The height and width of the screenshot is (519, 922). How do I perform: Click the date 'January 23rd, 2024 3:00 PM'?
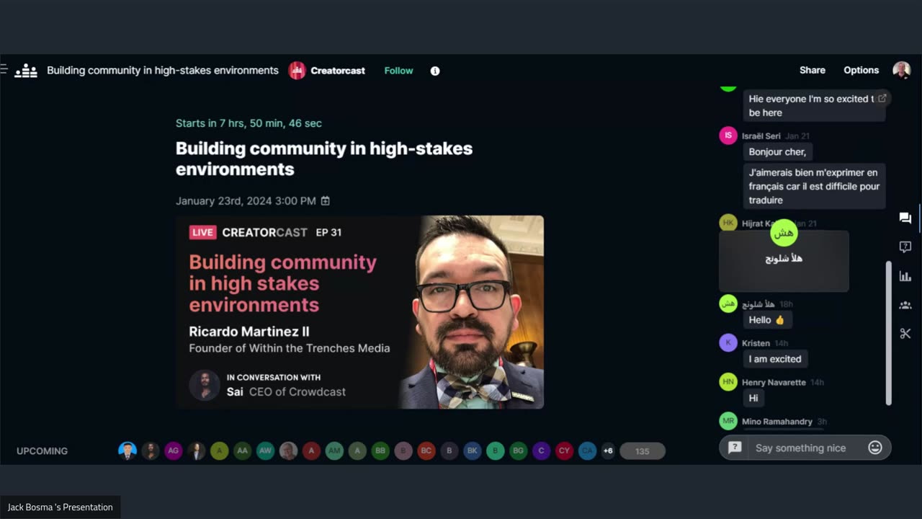click(246, 201)
